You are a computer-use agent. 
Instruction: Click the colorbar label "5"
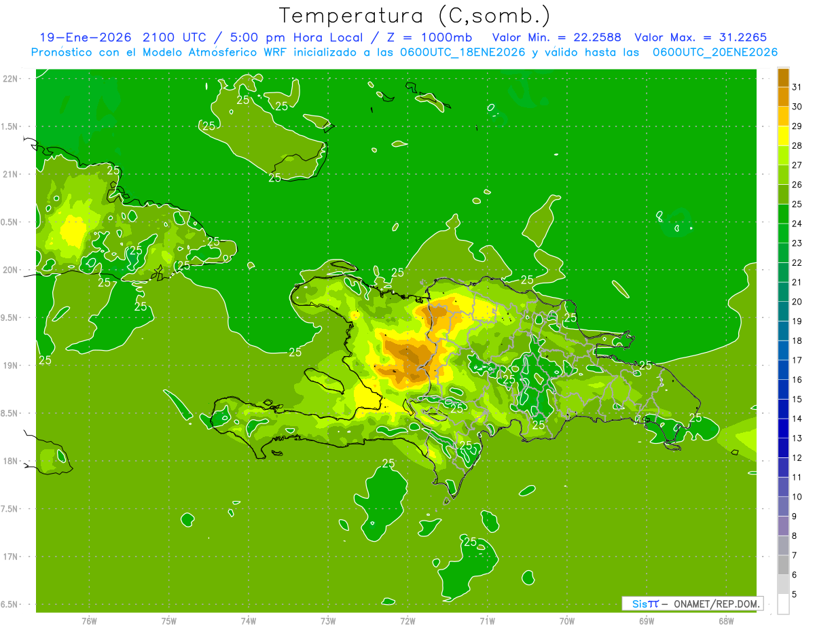795,594
